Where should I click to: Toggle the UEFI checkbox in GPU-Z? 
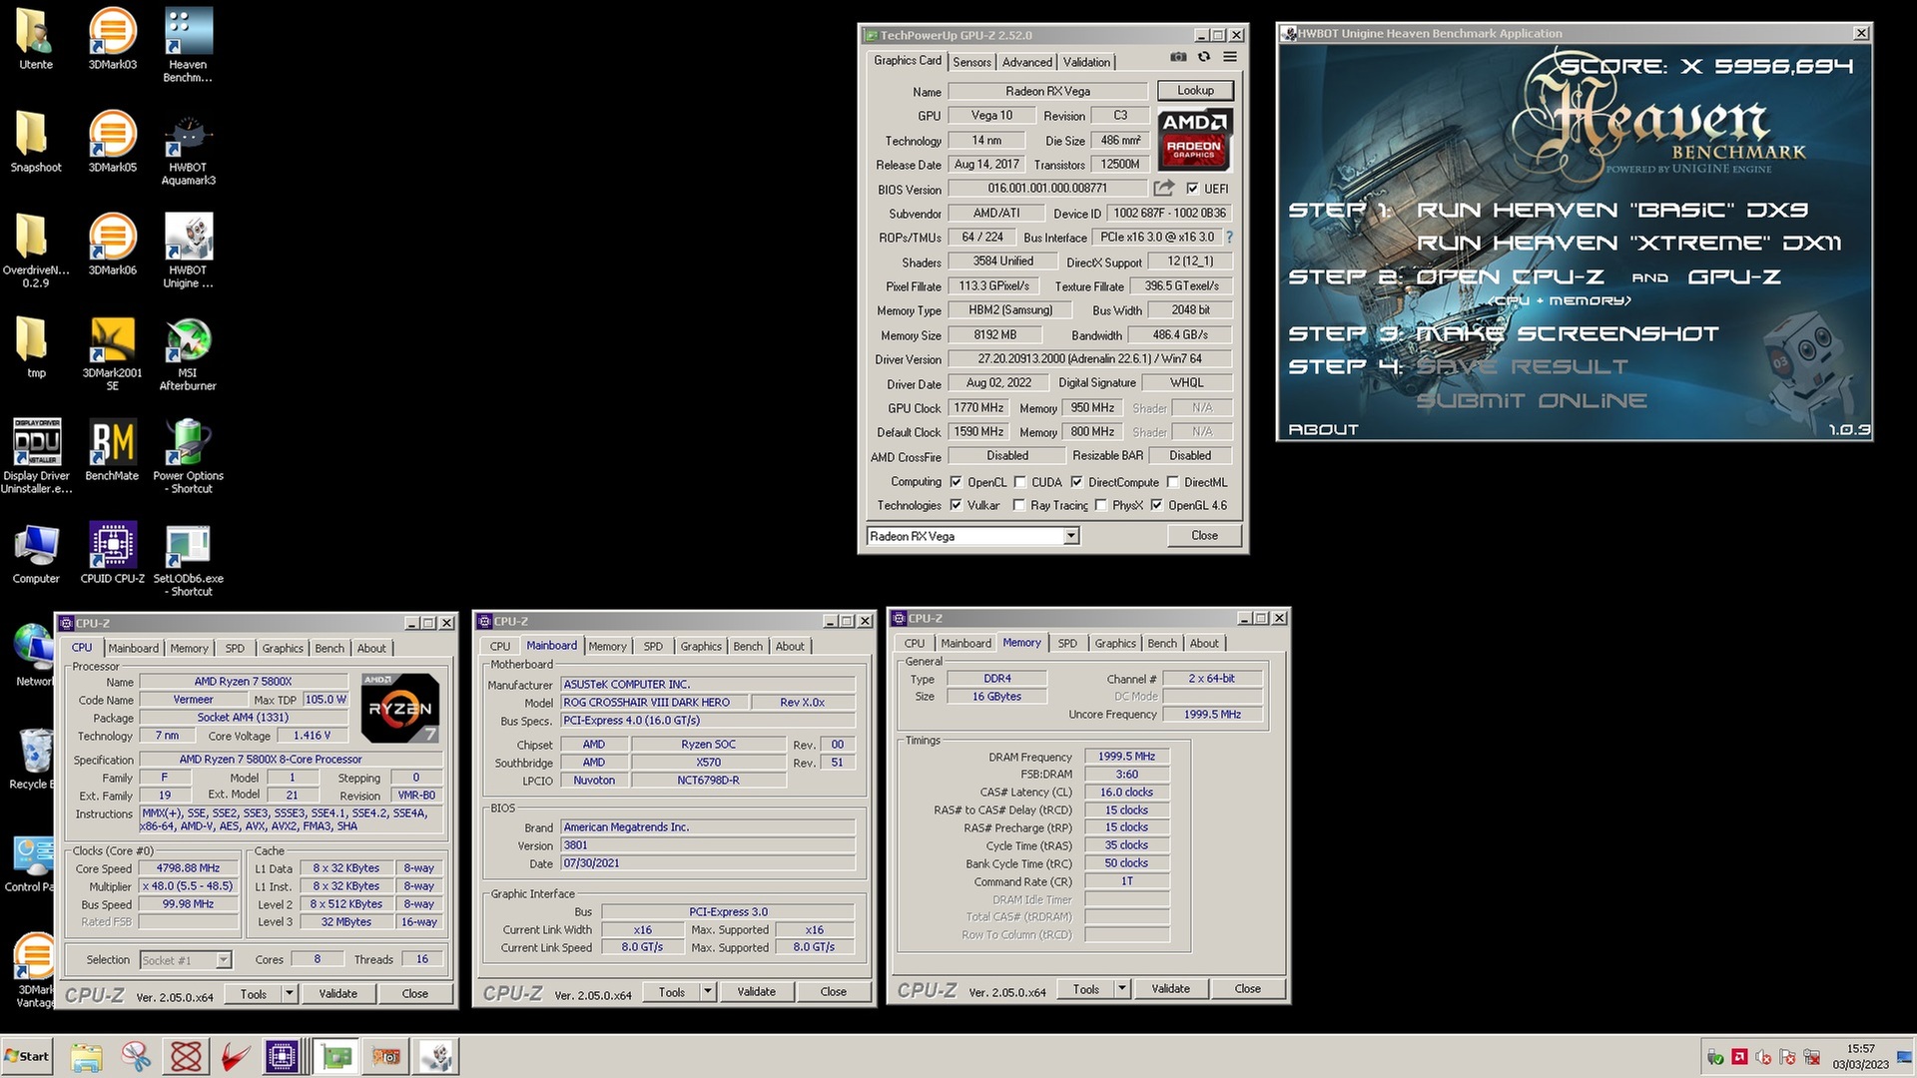(x=1192, y=189)
